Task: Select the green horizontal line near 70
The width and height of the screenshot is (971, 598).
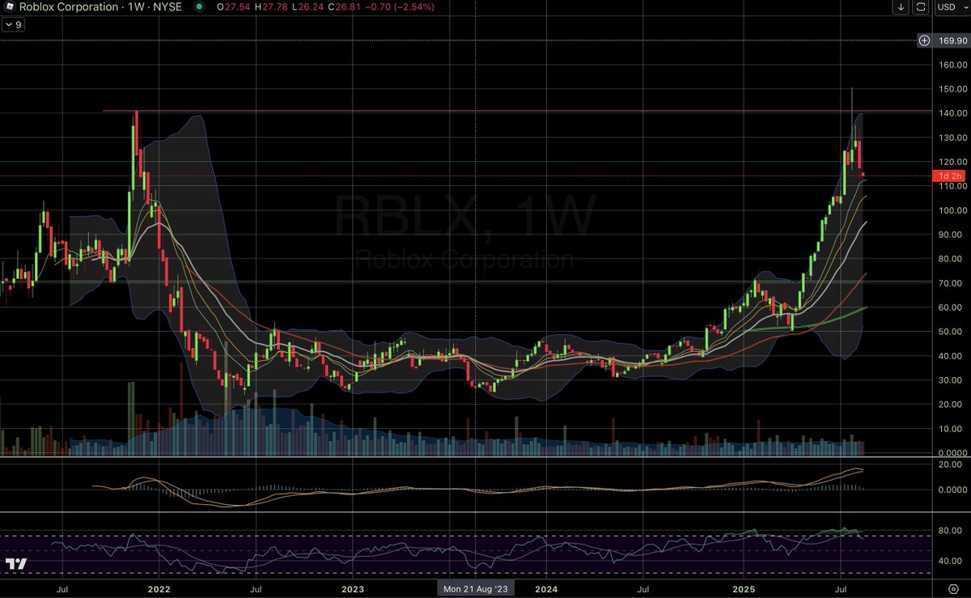Action: pos(465,282)
